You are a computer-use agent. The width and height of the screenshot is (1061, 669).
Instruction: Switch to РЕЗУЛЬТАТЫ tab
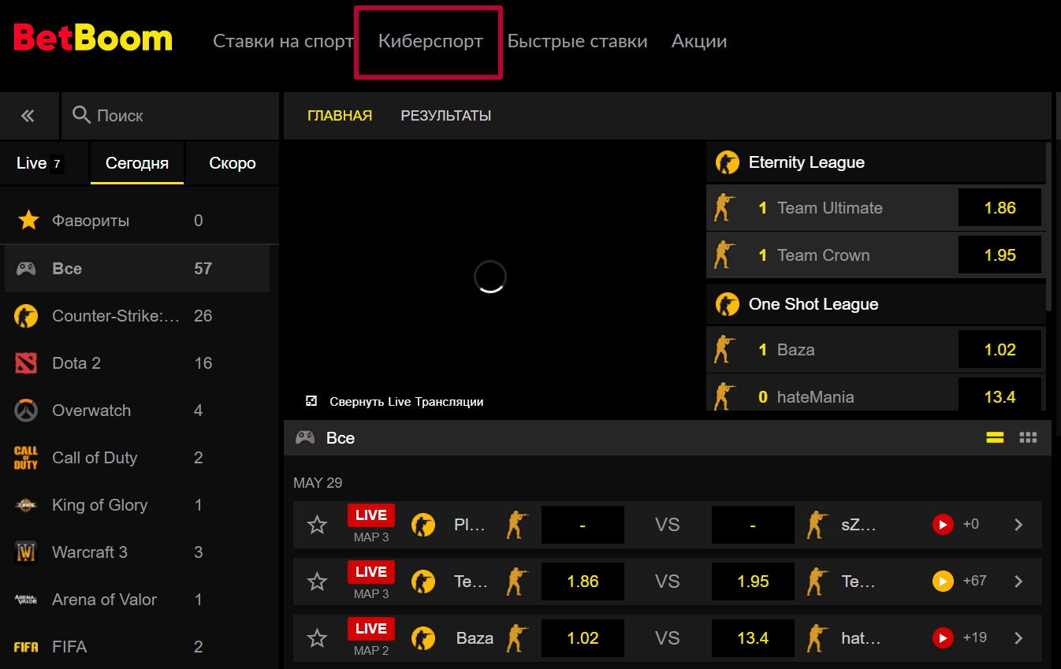coord(446,116)
